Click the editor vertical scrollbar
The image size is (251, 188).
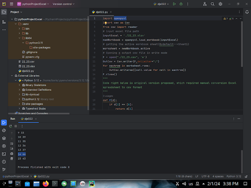point(242,44)
